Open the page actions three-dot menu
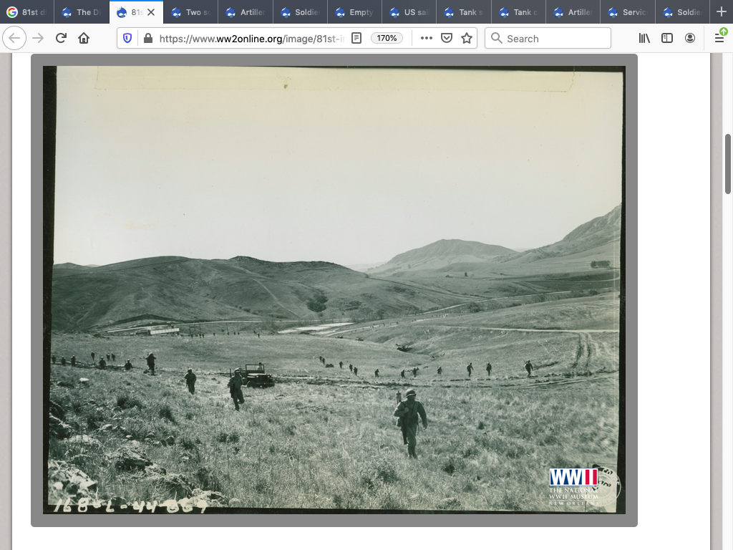This screenshot has height=550, width=733. point(427,38)
